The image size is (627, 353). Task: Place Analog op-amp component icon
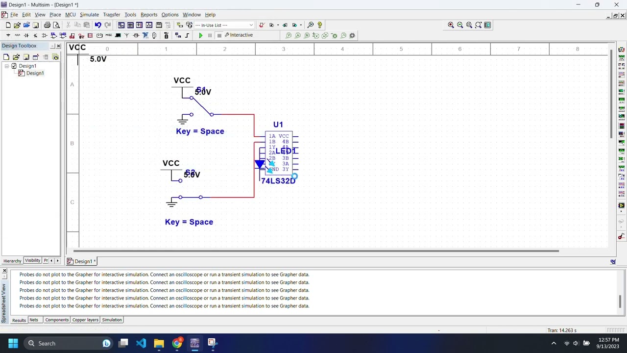coord(45,35)
